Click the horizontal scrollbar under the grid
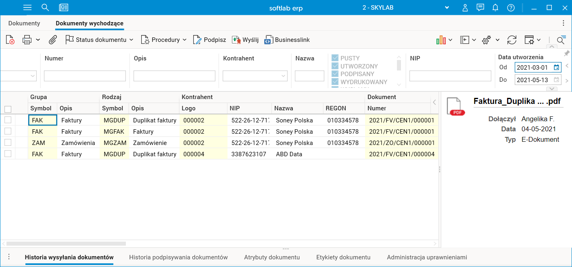572x267 pixels. (66, 244)
